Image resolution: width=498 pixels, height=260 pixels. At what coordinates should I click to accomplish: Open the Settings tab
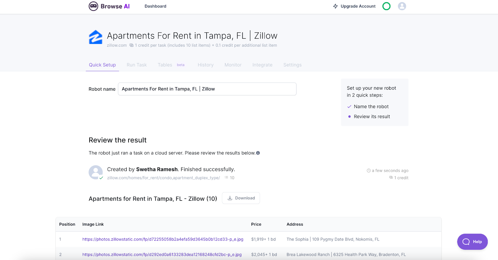coord(292,65)
